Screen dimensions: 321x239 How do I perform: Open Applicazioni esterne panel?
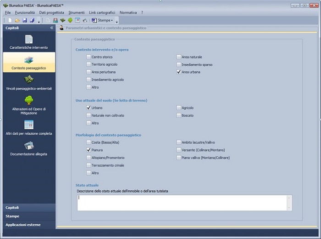[28, 225]
